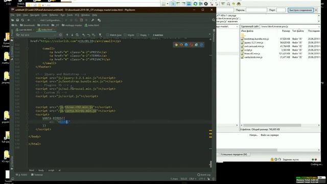
Task: Open preview in Firefox browser icon
Action: tap(181, 45)
